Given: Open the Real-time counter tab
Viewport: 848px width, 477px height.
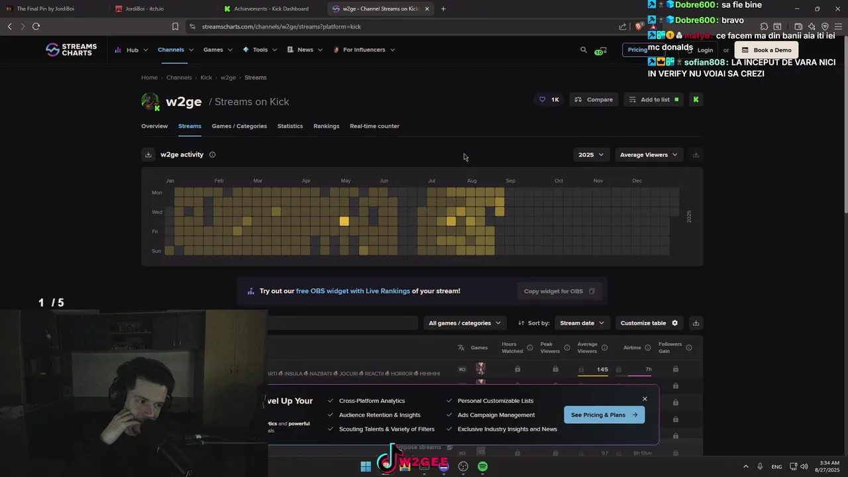Looking at the screenshot, I should (x=374, y=126).
